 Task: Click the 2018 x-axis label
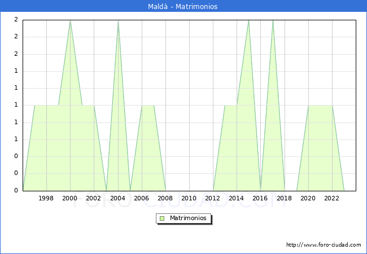click(x=284, y=198)
